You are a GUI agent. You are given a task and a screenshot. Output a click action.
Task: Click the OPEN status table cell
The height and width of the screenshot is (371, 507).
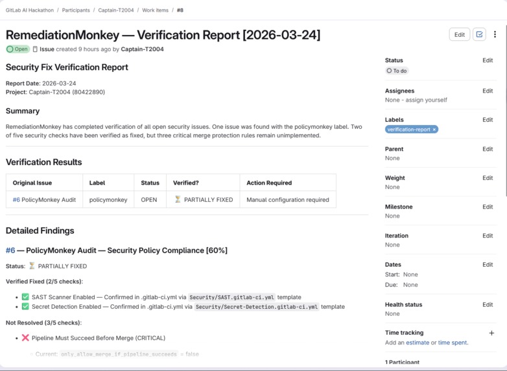(x=148, y=200)
